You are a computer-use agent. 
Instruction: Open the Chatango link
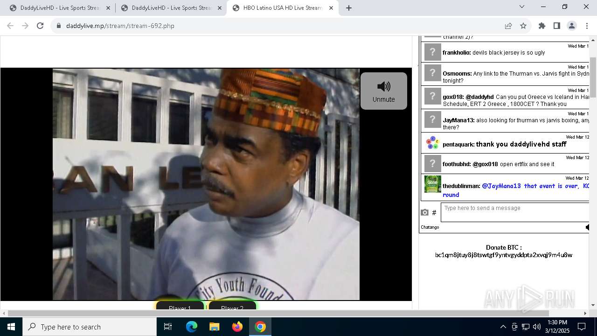(x=430, y=227)
